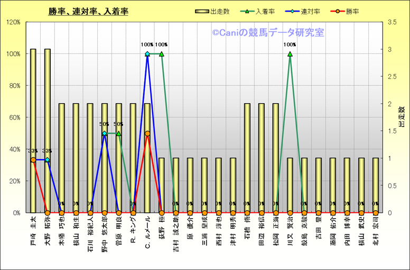Click the 100% green triangle above 荻野 極

tap(162, 54)
